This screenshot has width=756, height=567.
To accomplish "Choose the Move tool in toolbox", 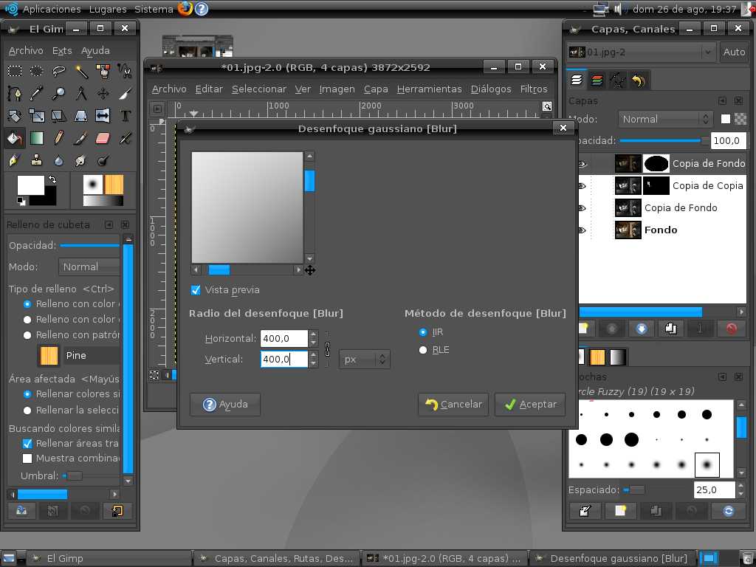I will 103,94.
